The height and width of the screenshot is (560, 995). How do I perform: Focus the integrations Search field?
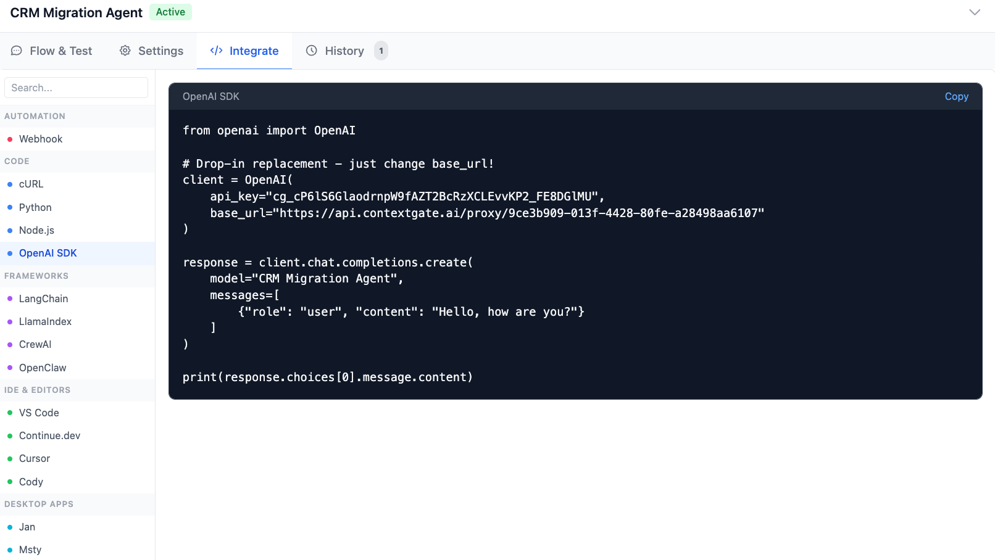click(x=76, y=88)
